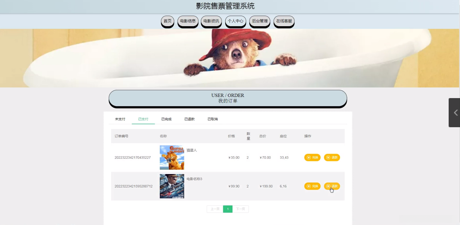Screen dimensions: 460x225
Task: Click the unit price ¥35.00
Action: pos(234,157)
